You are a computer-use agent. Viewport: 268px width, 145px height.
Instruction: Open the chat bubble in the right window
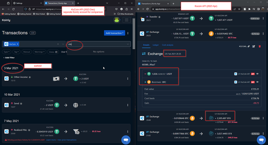[261, 140]
